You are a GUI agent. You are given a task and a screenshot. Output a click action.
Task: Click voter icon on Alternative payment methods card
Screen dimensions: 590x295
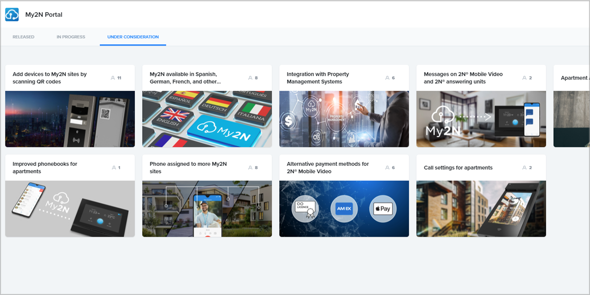click(x=387, y=168)
